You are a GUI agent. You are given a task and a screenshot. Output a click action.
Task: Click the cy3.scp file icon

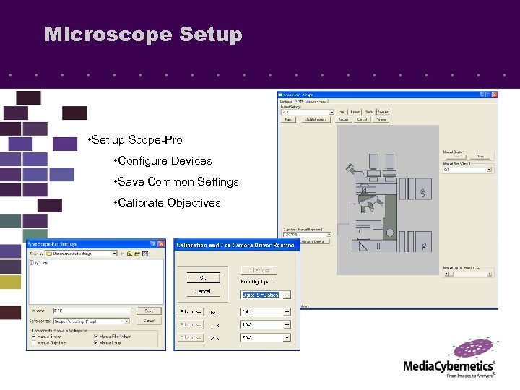pyautogui.click(x=32, y=263)
